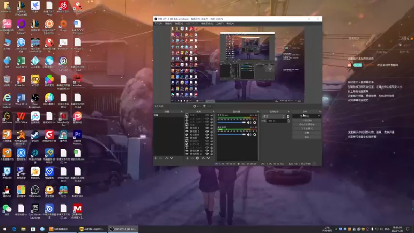Open the Edit menu in OBS
Viewport: 414px width, 233px height.
pyautogui.click(x=169, y=24)
